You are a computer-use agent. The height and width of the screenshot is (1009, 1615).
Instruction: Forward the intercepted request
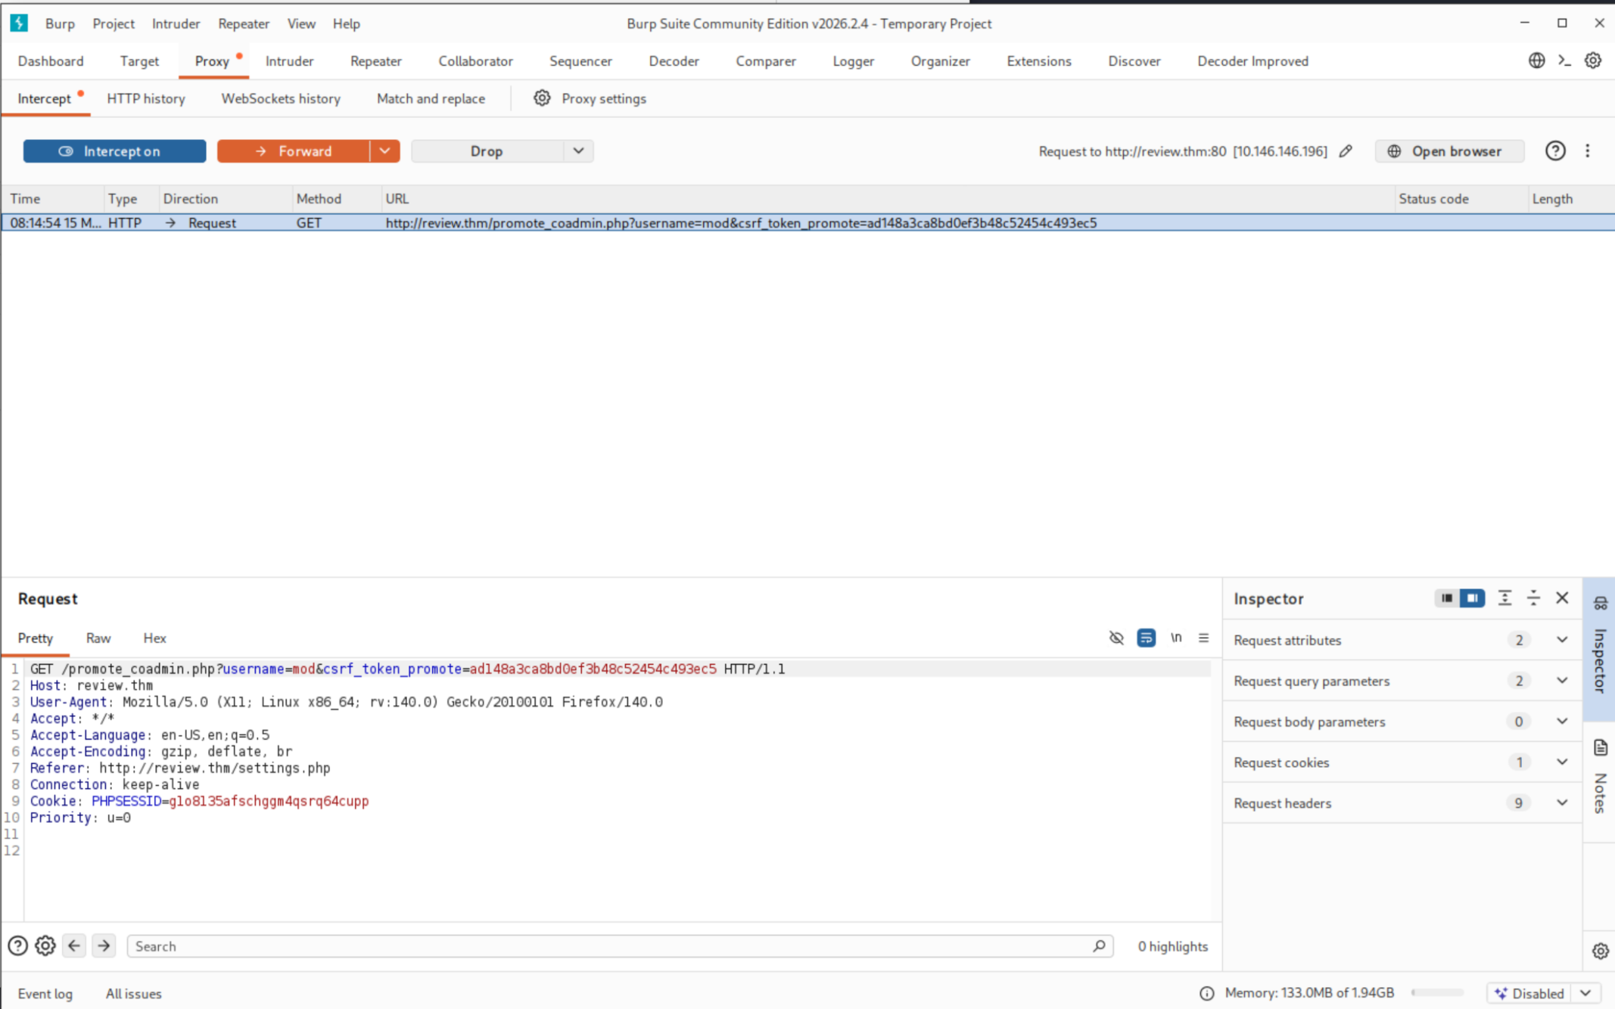click(294, 151)
